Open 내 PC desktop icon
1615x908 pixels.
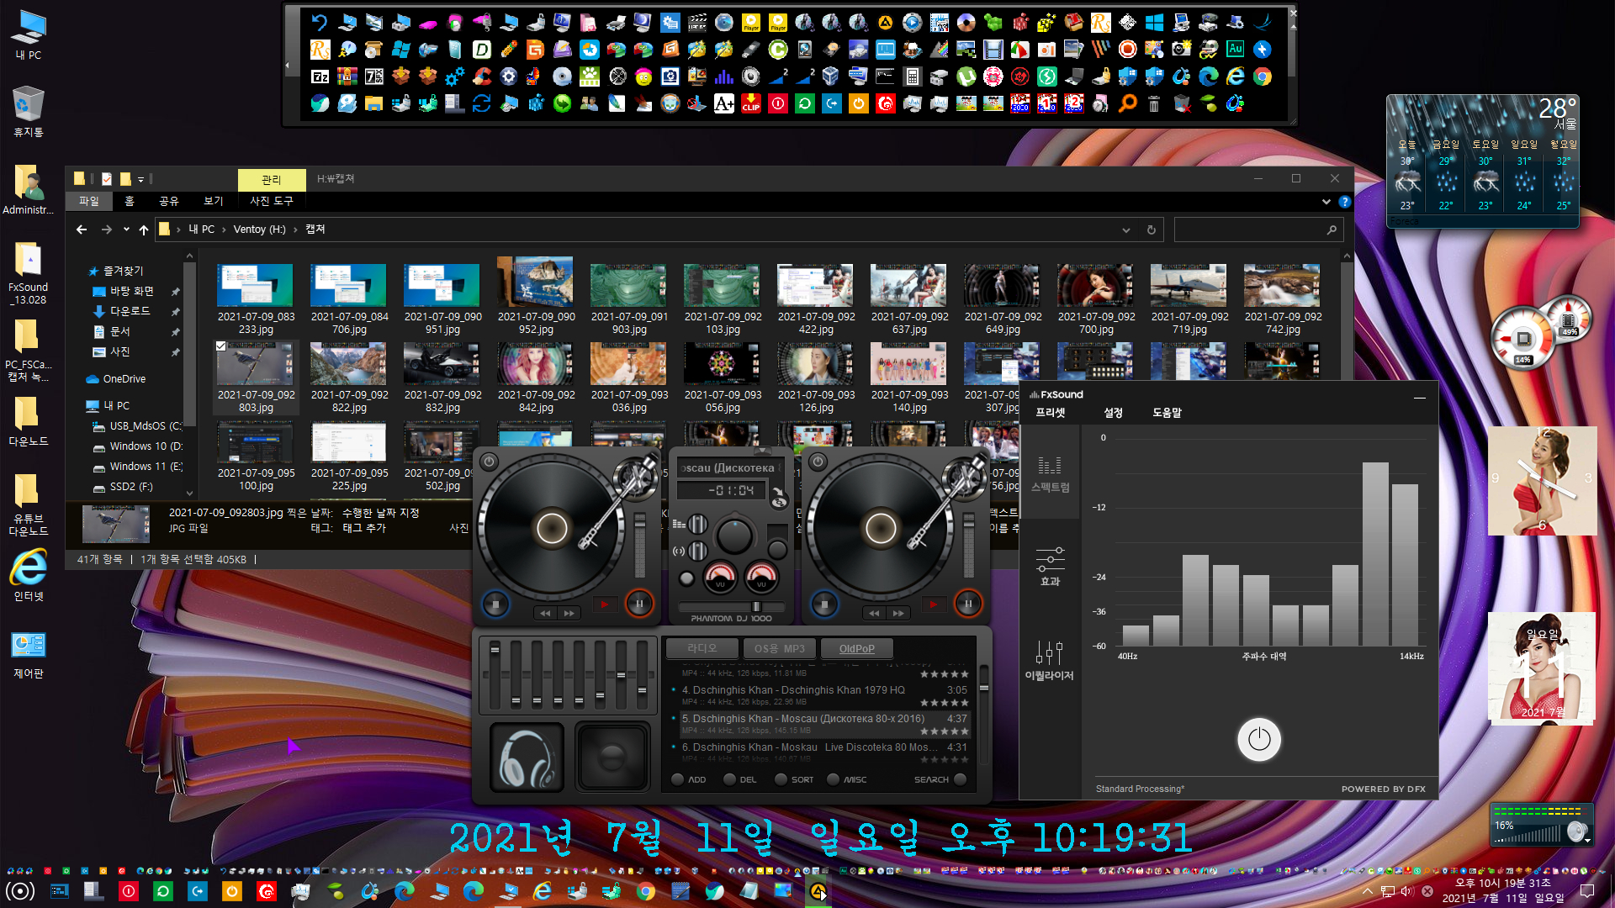[x=29, y=35]
